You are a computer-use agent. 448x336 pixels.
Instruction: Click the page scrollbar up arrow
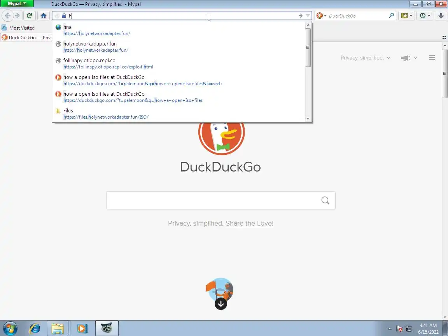(444, 45)
